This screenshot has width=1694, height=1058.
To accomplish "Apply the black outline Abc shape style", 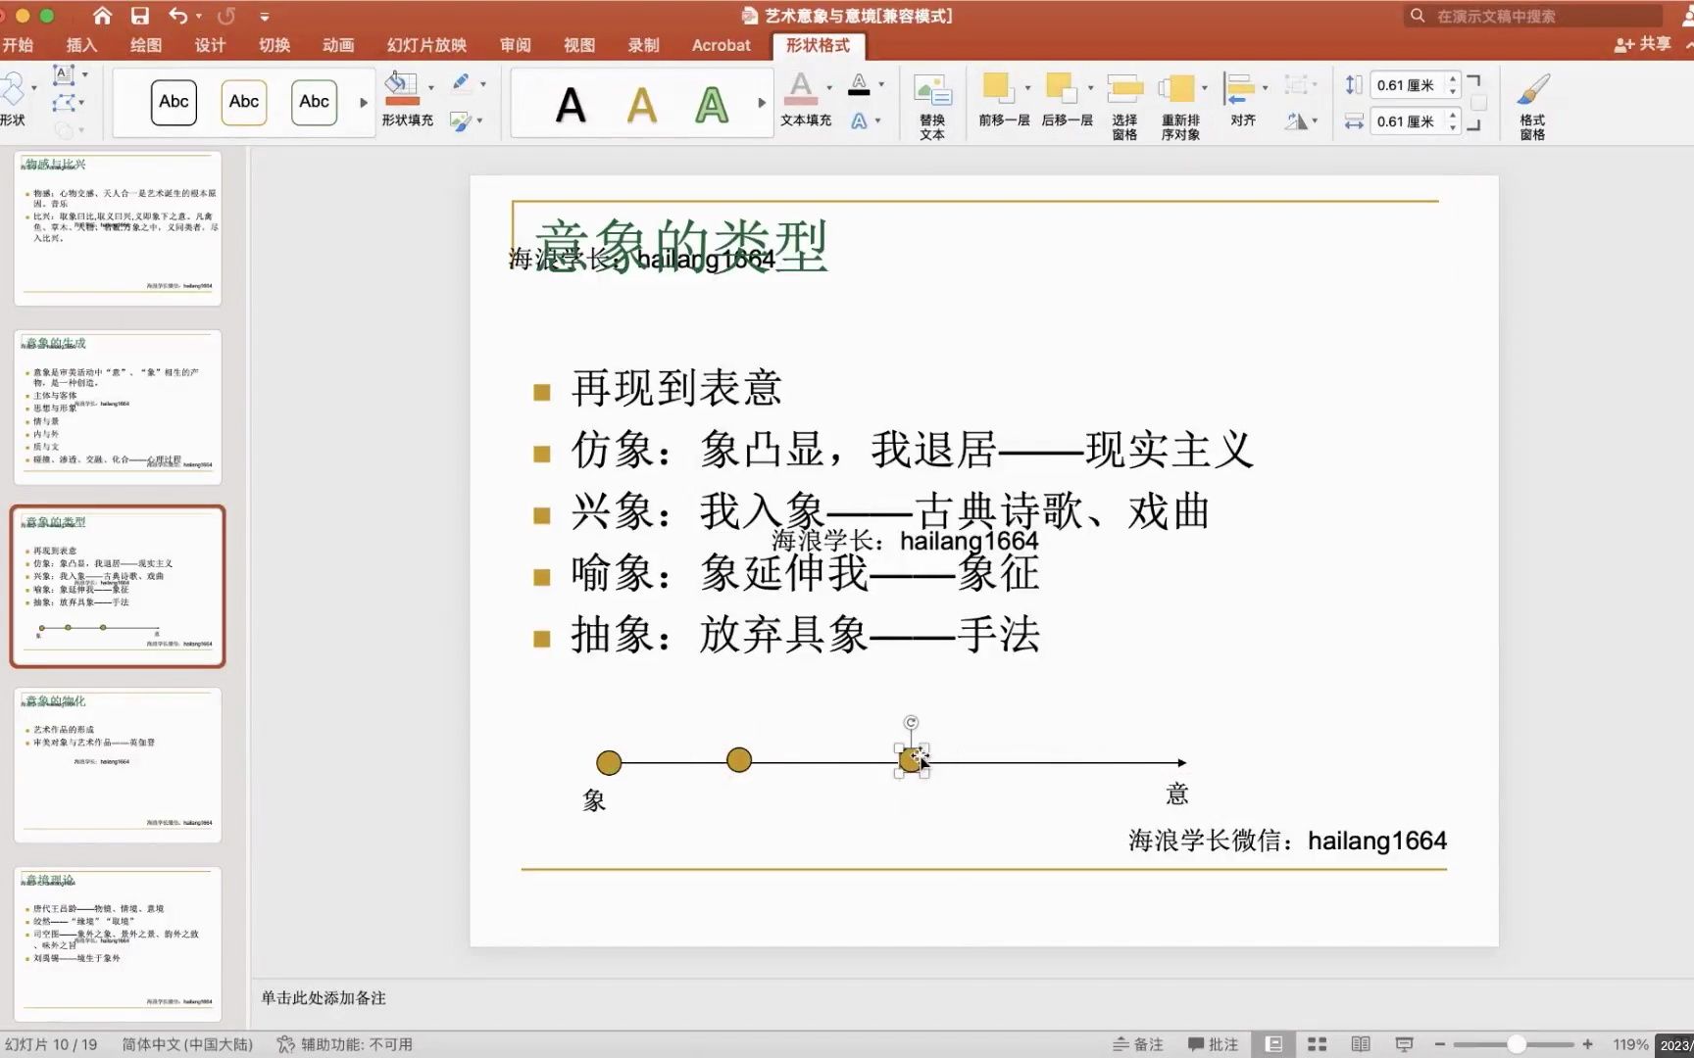I will click(174, 102).
